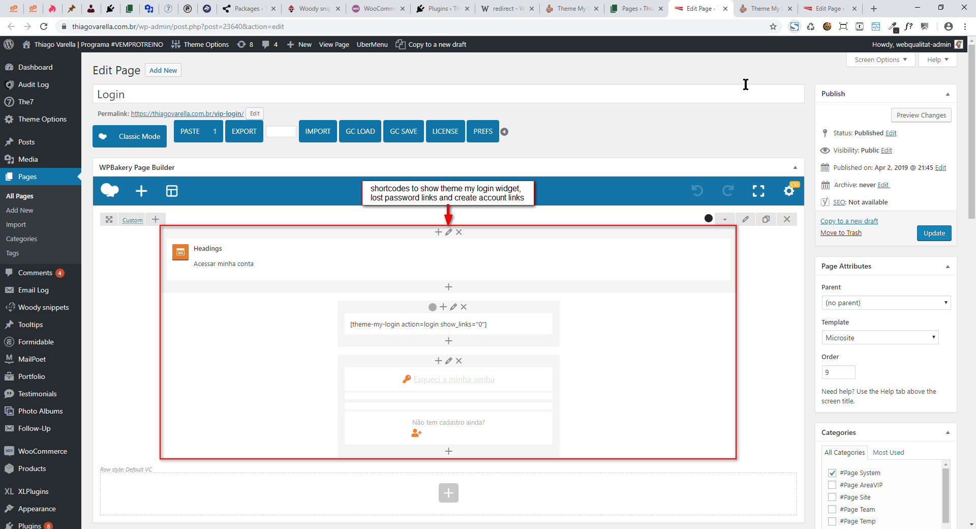This screenshot has width=976, height=529.
Task: Open UberMenu in admin bar
Action: [x=372, y=44]
